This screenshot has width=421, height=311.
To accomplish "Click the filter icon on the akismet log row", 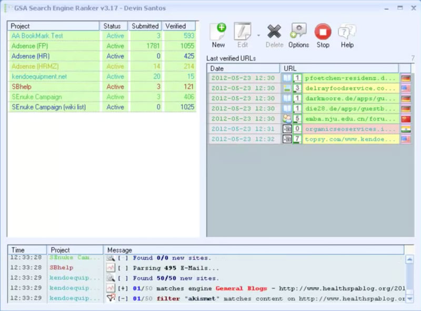I will [x=111, y=298].
